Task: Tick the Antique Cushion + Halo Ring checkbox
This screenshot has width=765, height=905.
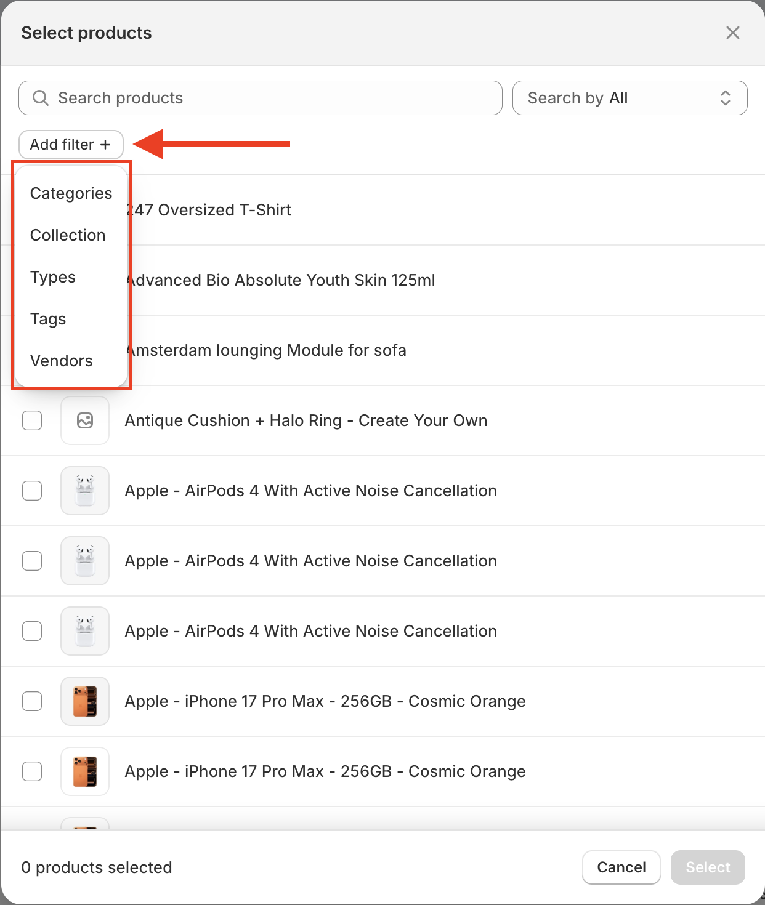Action: (32, 420)
